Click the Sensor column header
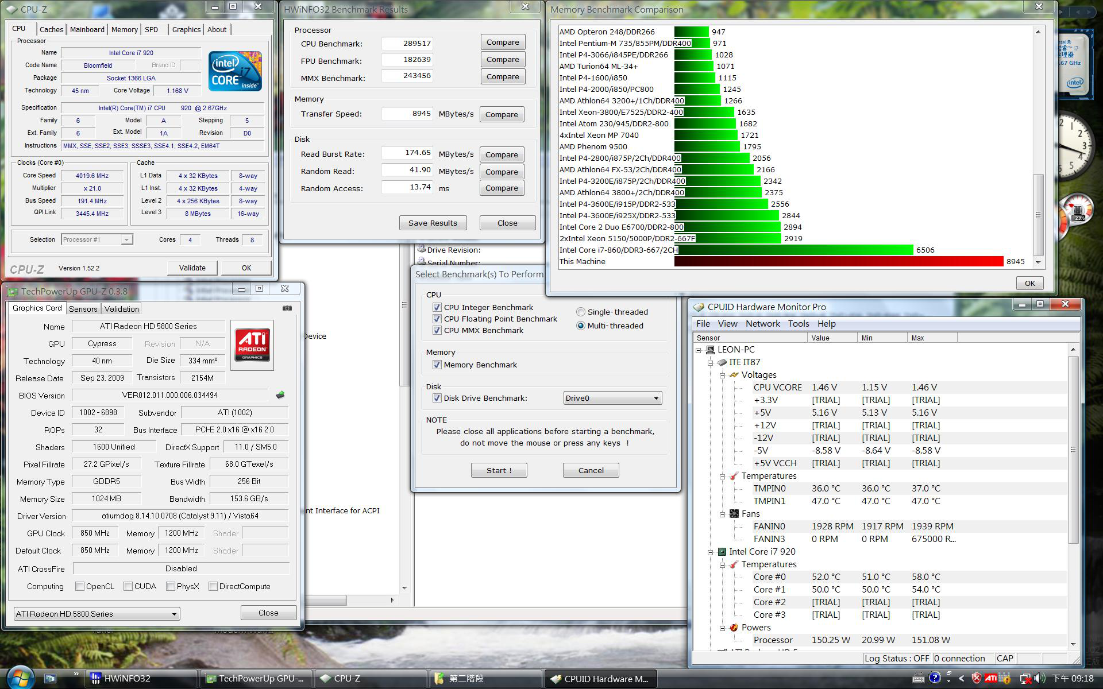The image size is (1103, 689). click(x=750, y=338)
